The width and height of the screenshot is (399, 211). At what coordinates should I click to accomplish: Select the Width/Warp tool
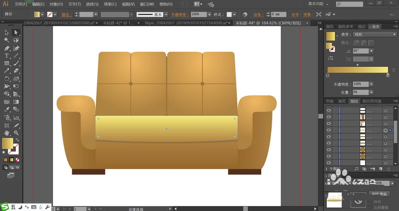(7, 86)
